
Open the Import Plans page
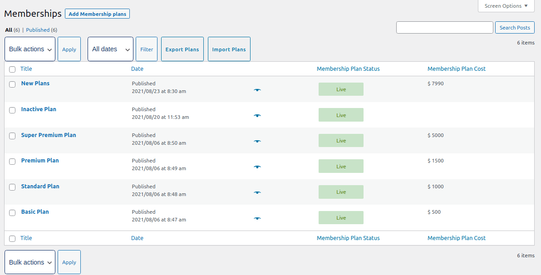click(x=229, y=49)
